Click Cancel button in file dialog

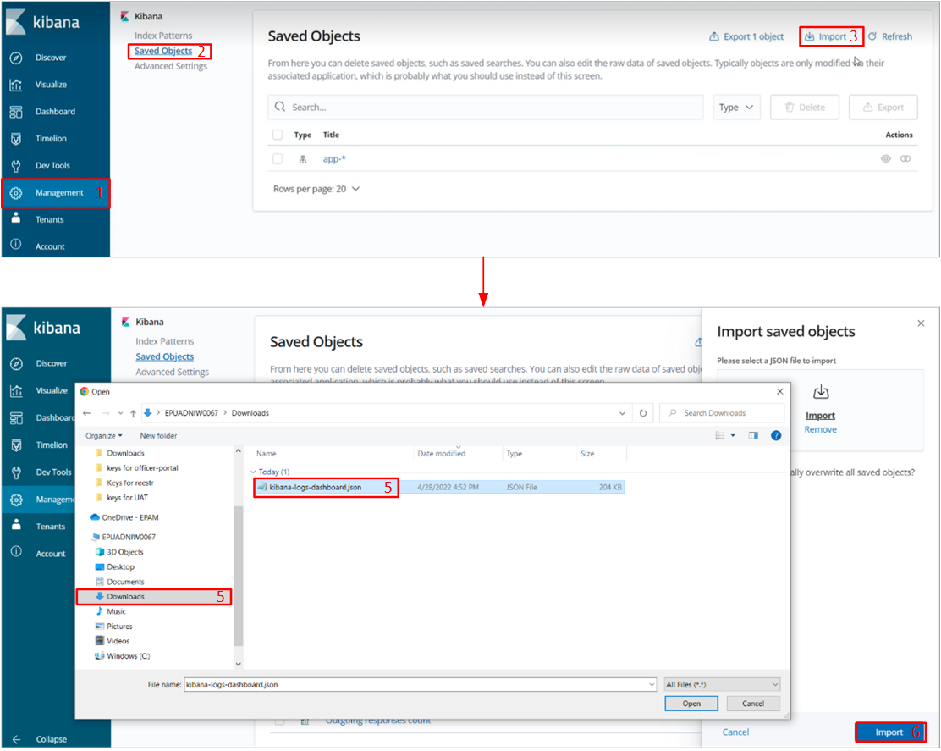pos(753,704)
